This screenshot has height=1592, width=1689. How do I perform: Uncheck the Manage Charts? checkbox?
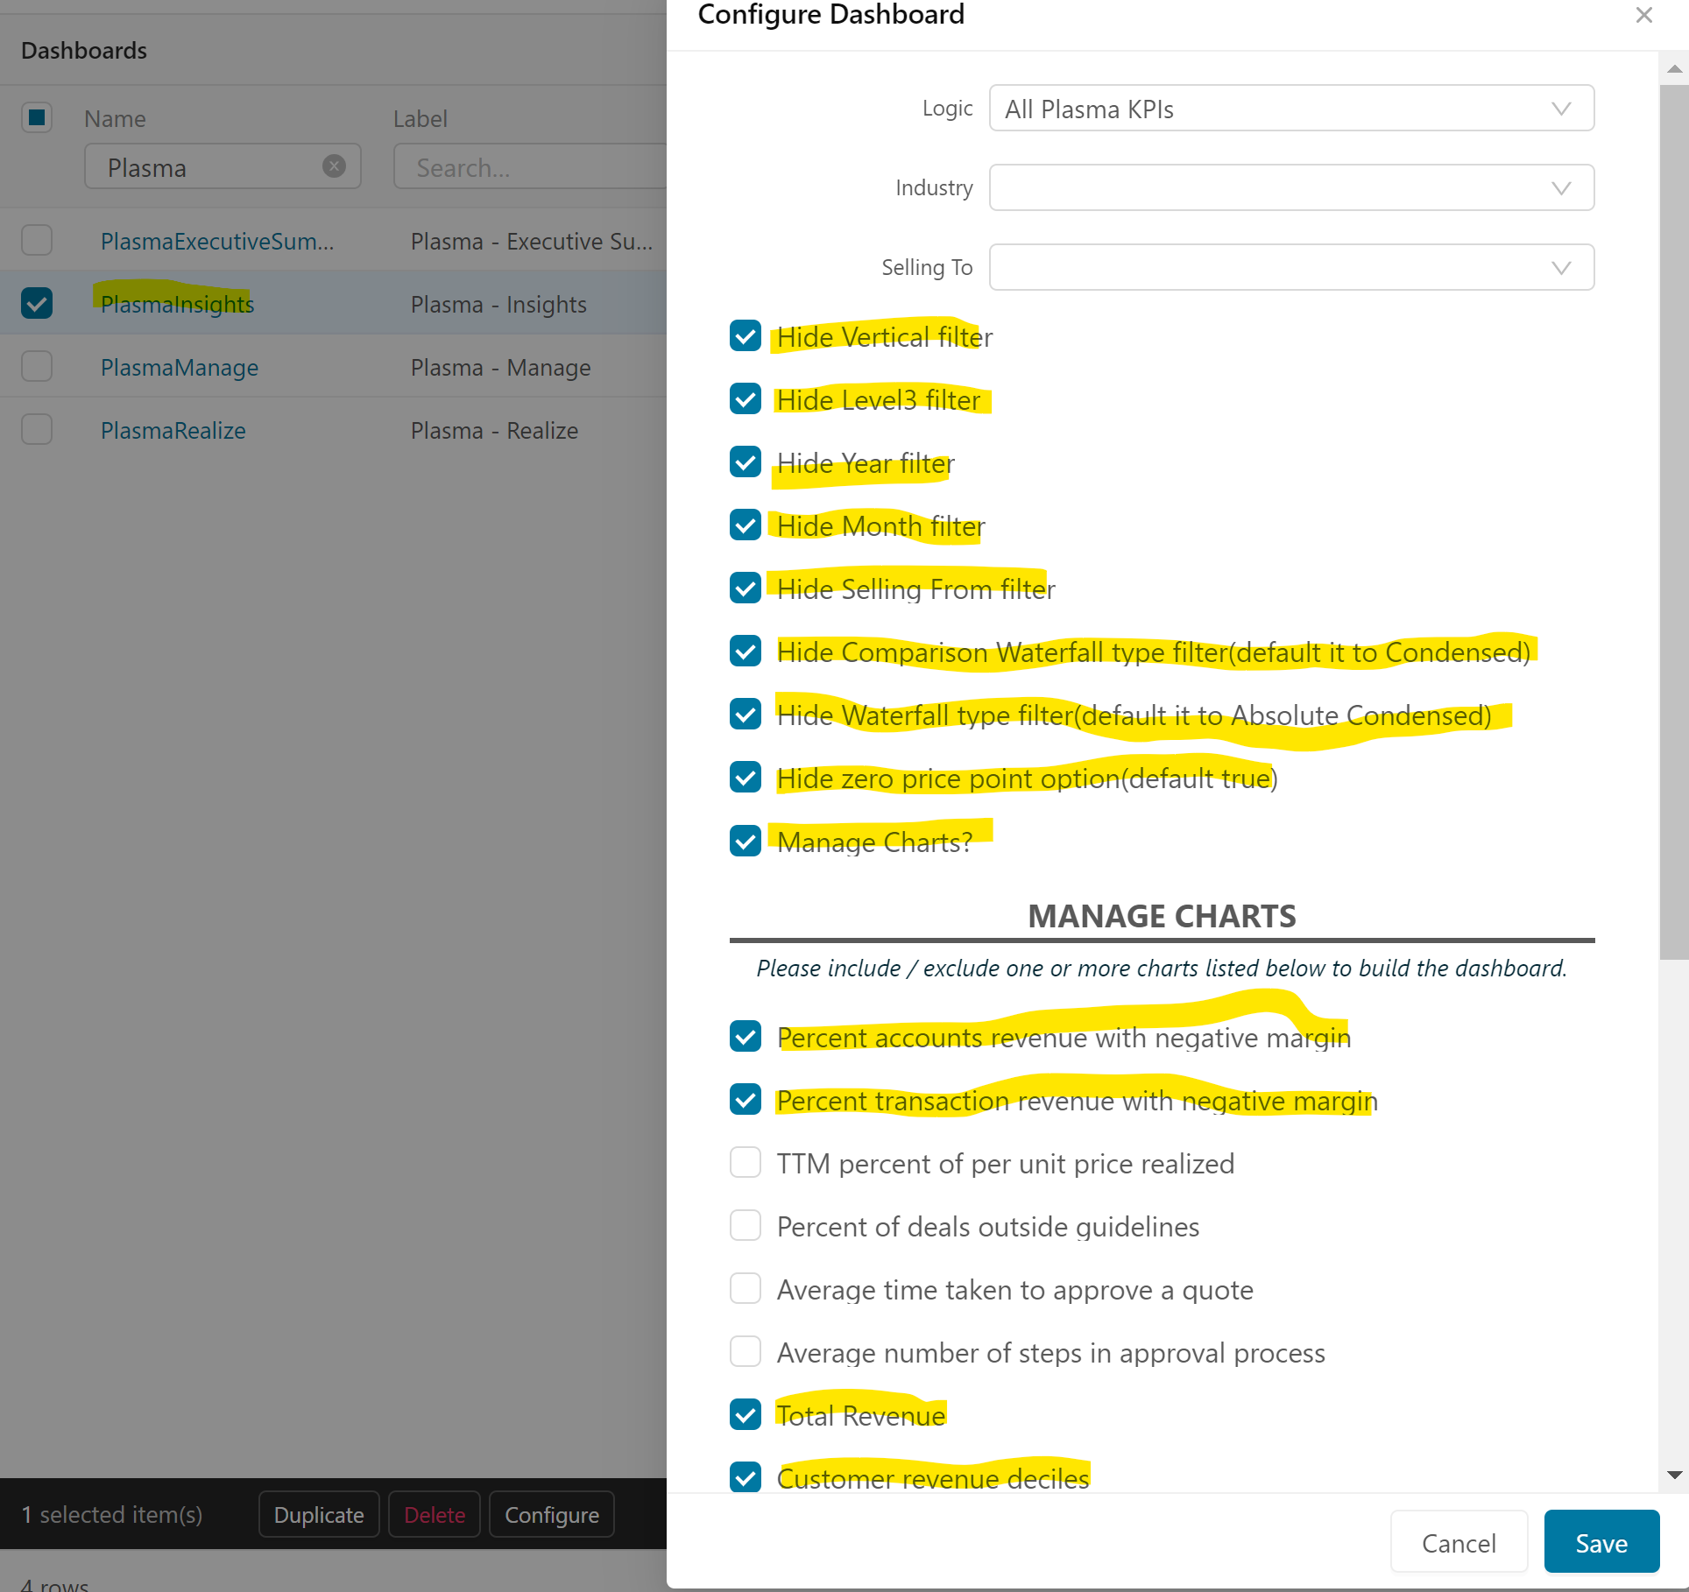tap(746, 841)
